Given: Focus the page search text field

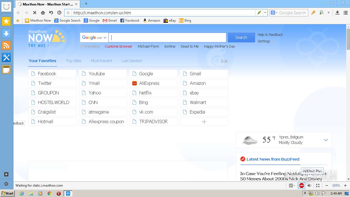Looking at the screenshot, I should pos(167,37).
